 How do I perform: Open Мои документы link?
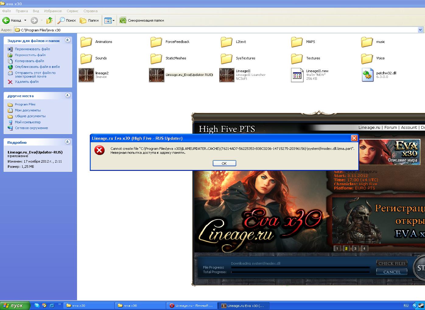pos(28,110)
